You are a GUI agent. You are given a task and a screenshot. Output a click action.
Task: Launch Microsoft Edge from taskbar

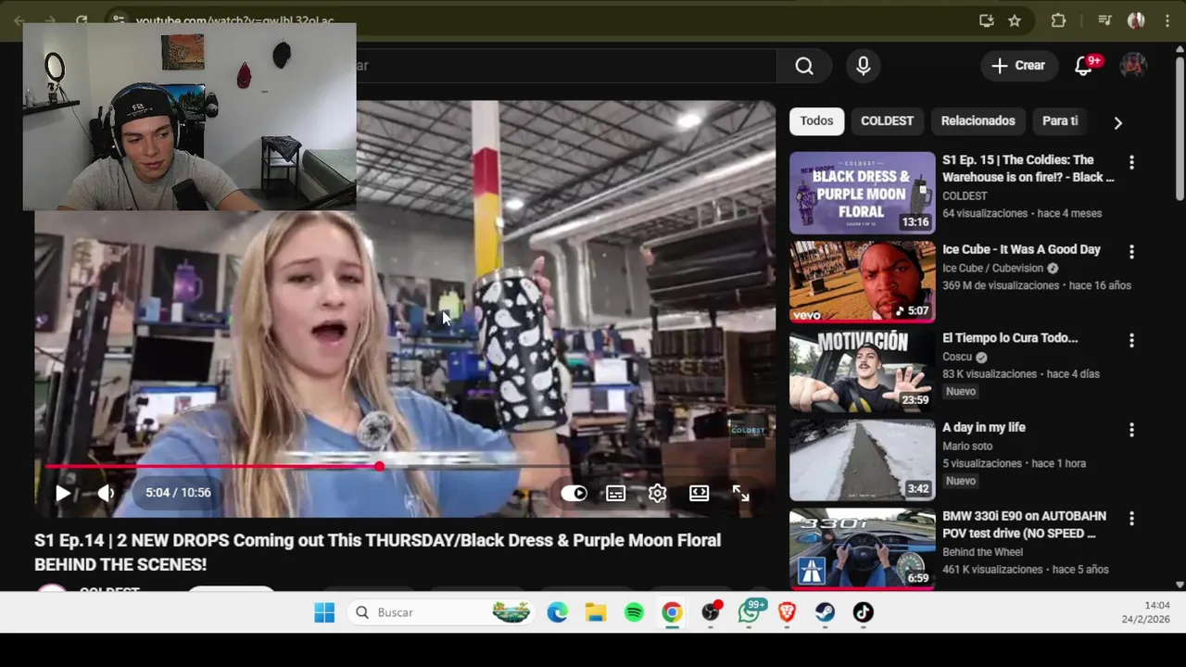(x=557, y=612)
